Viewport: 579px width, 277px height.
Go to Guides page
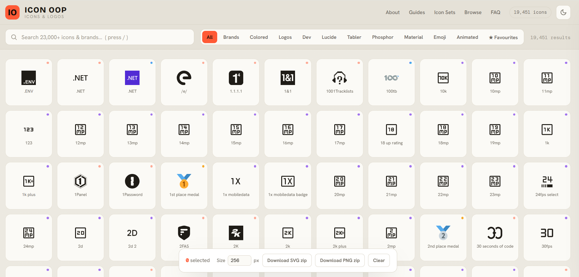click(417, 12)
